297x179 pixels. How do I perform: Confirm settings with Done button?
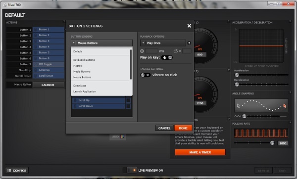click(183, 128)
